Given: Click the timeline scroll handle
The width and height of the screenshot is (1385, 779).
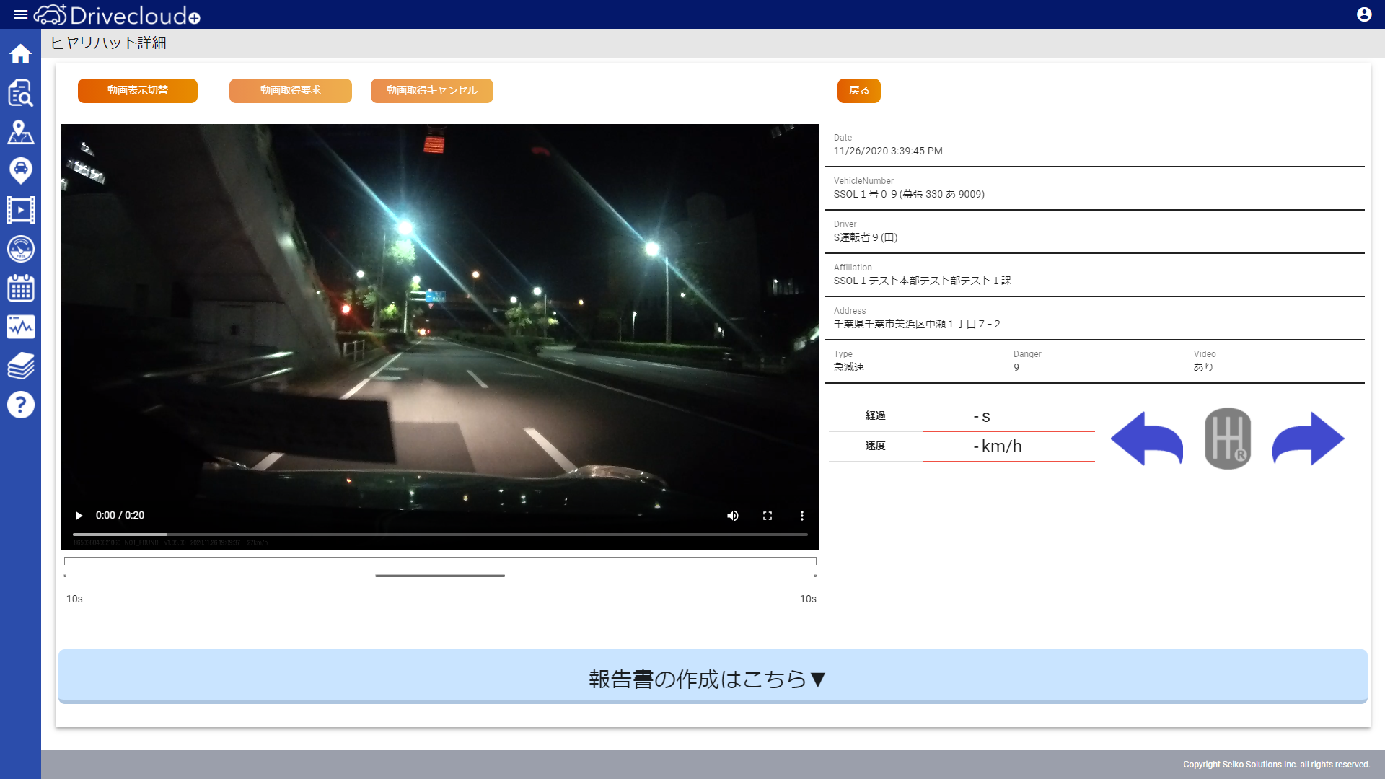Looking at the screenshot, I should point(440,576).
